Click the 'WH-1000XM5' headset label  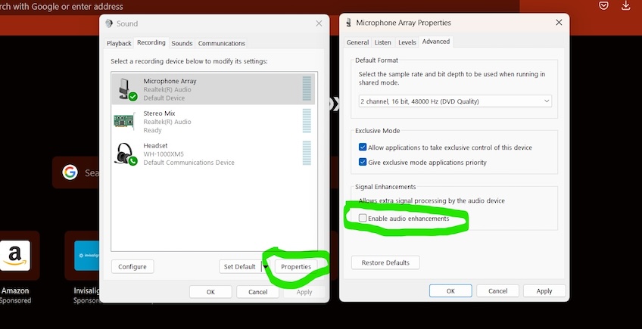pos(164,154)
